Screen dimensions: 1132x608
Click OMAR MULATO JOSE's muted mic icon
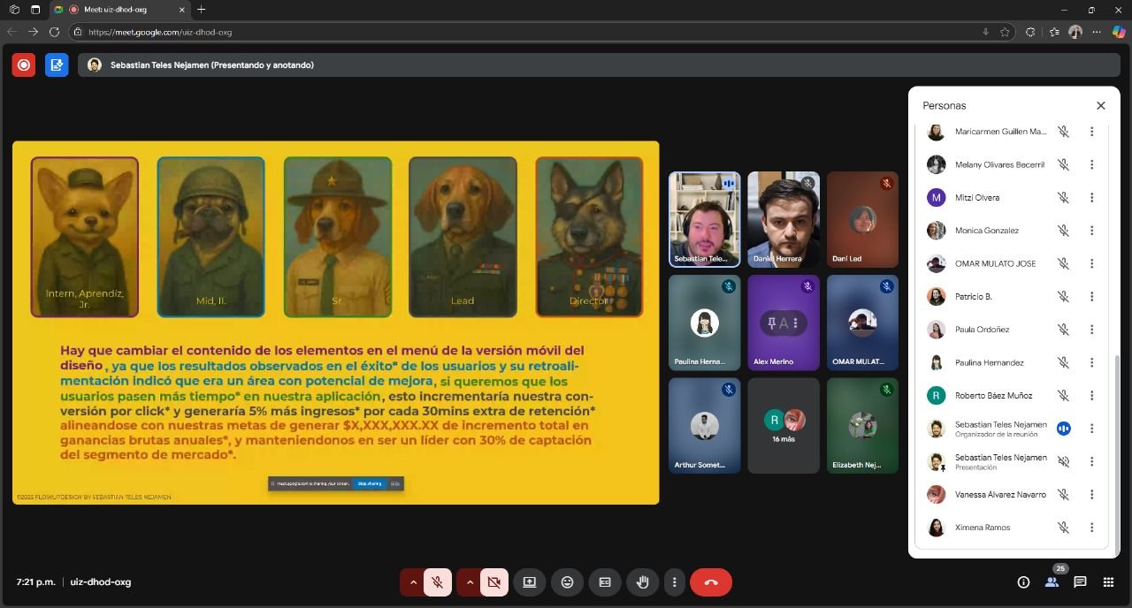(x=1064, y=263)
